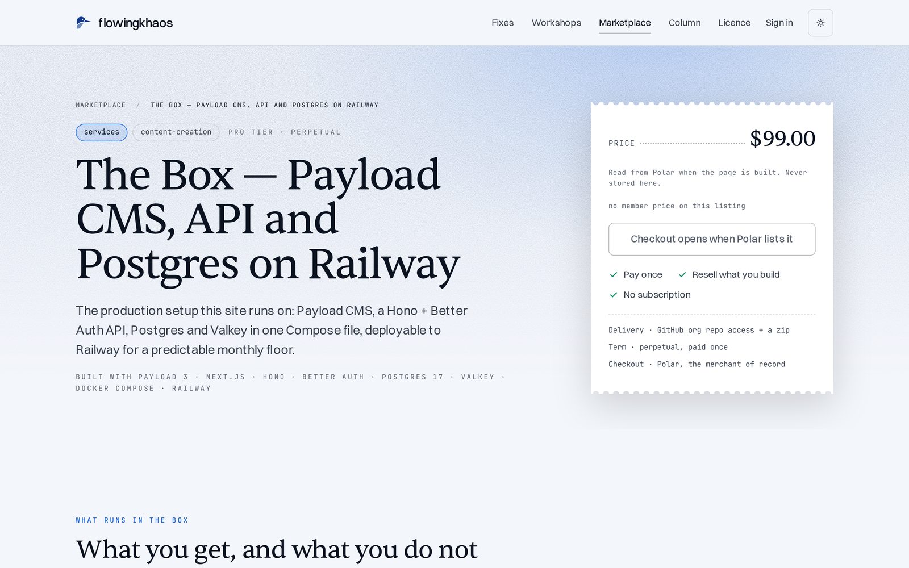Click the Marketplace breadcrumb link
Image resolution: width=909 pixels, height=568 pixels.
[x=101, y=105]
